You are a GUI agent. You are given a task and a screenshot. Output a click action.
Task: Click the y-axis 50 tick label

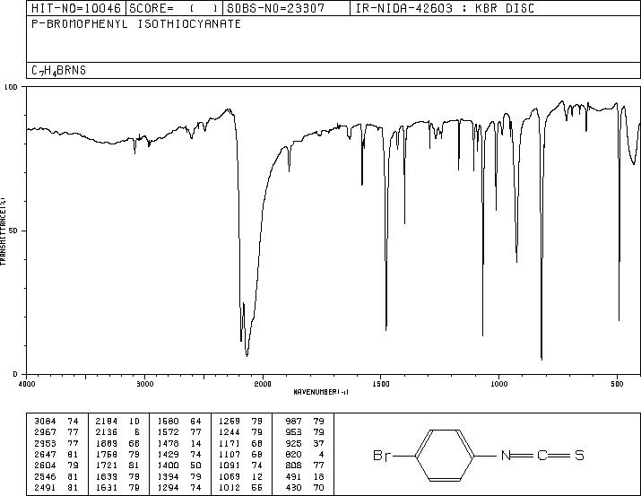[12, 231]
